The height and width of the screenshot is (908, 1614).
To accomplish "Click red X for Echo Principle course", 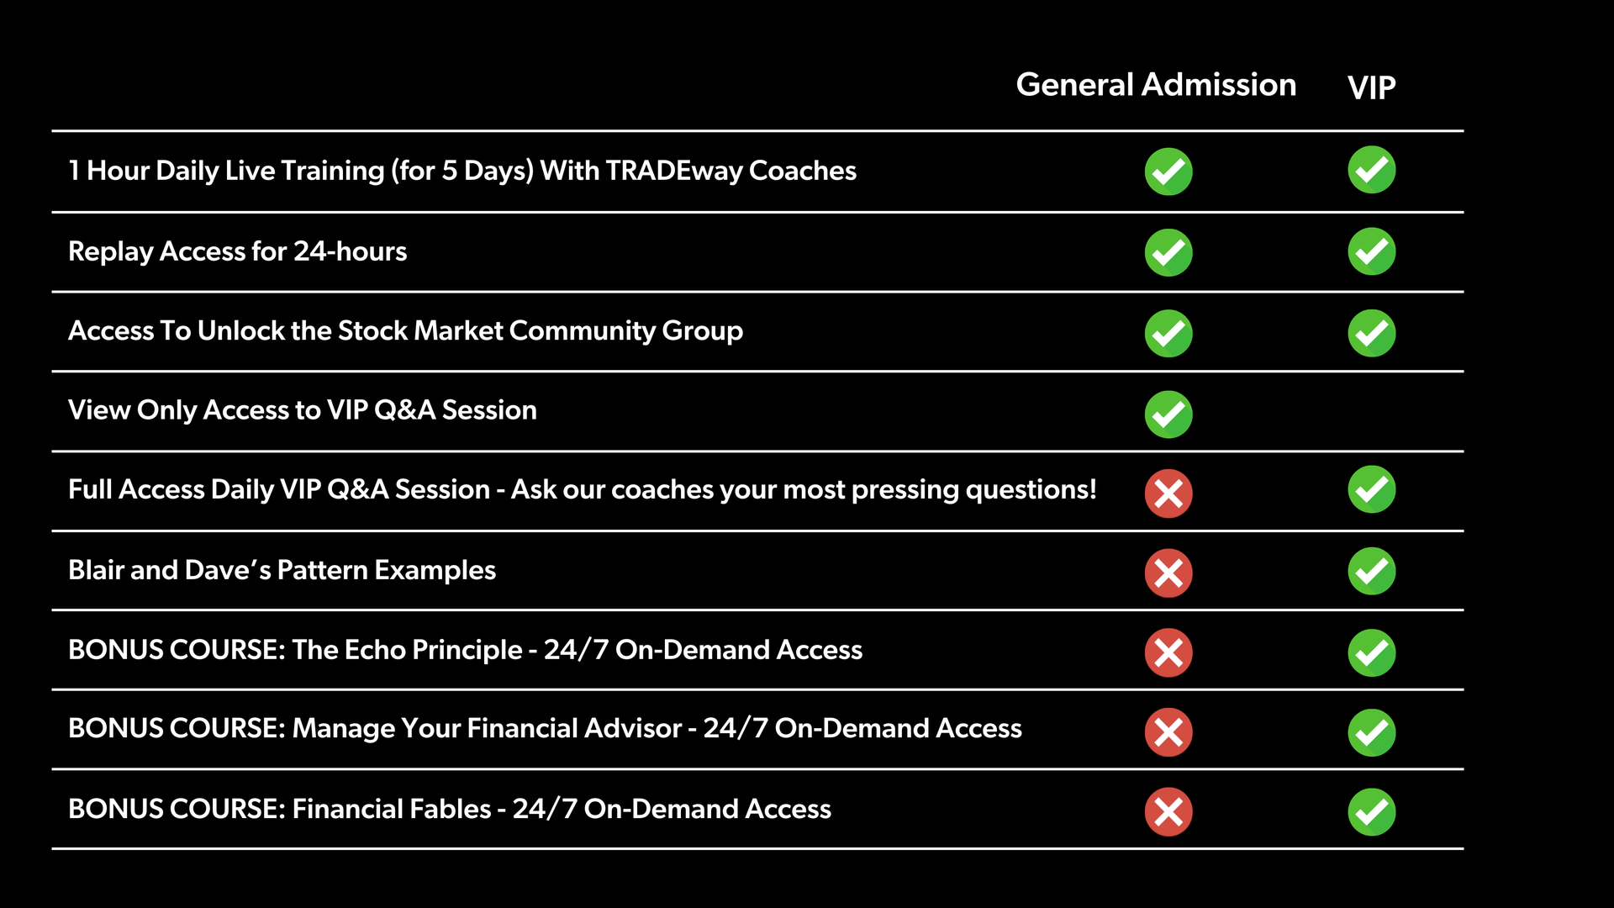I will (x=1168, y=652).
